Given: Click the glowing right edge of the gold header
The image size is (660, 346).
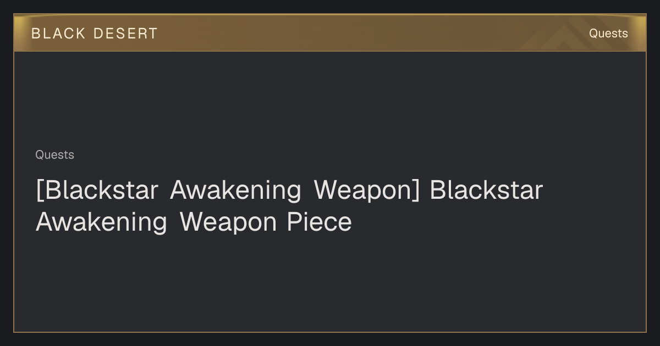Looking at the screenshot, I should [x=641, y=33].
